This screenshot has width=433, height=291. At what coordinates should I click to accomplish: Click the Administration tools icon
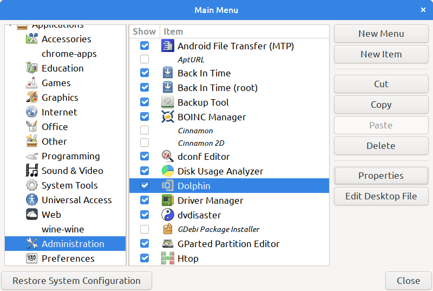[32, 244]
